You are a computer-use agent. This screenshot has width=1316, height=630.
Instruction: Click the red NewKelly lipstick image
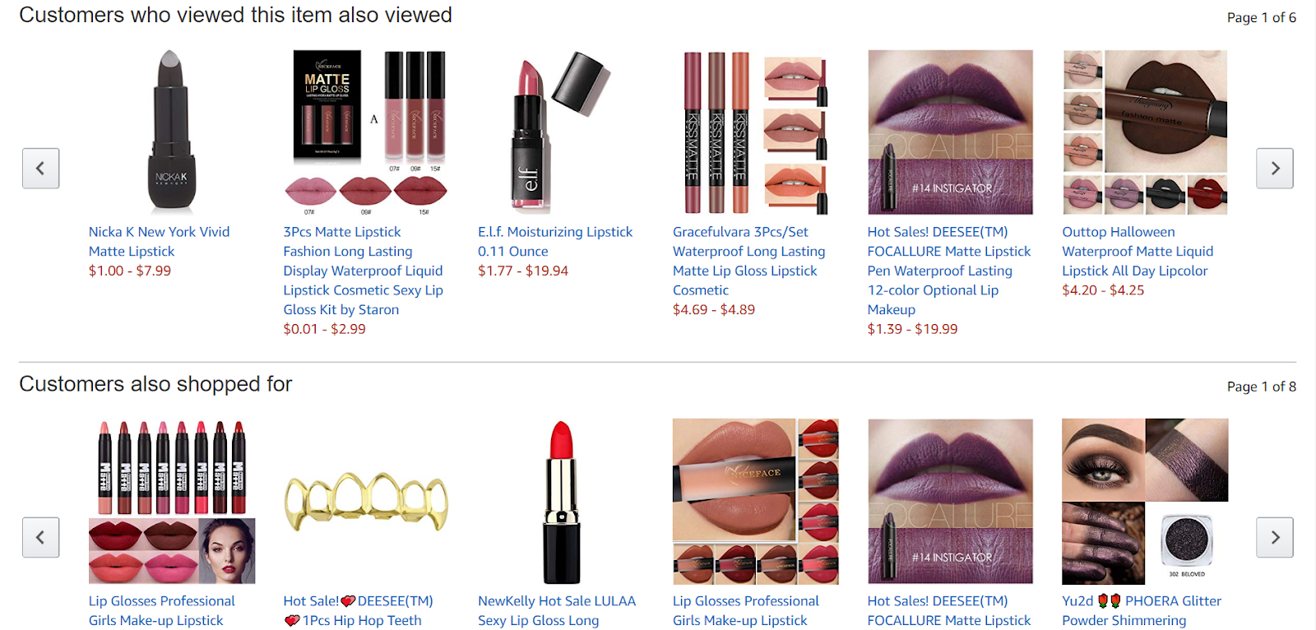(x=562, y=502)
